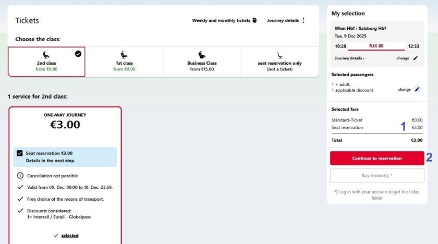Click the €3.00 one-way journey price
The height and width of the screenshot is (244, 438).
65,125
